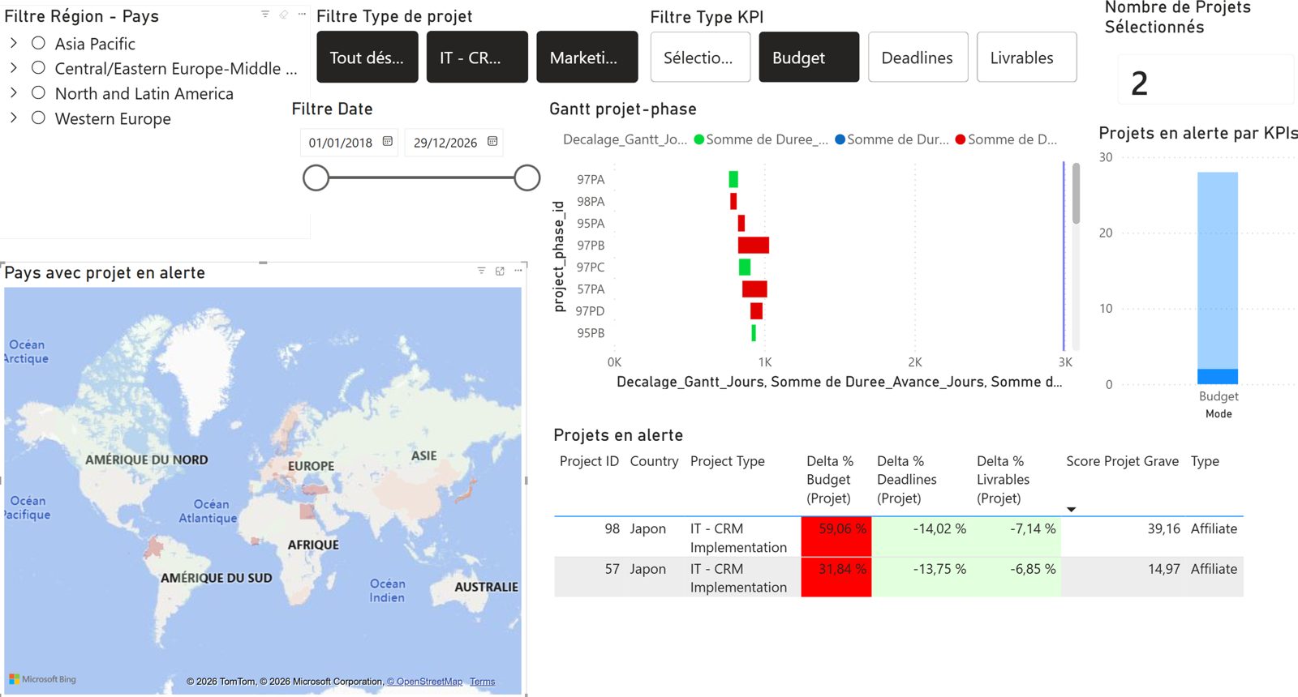Select Deadlines KPI filter button

[918, 58]
